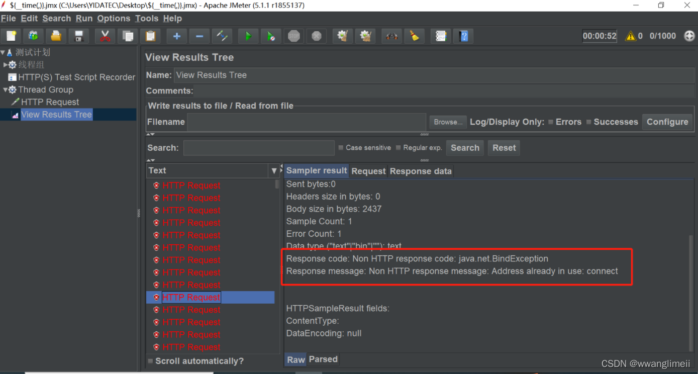
Task: Click the remote engines icon beside 0/1000
Action: 689,36
